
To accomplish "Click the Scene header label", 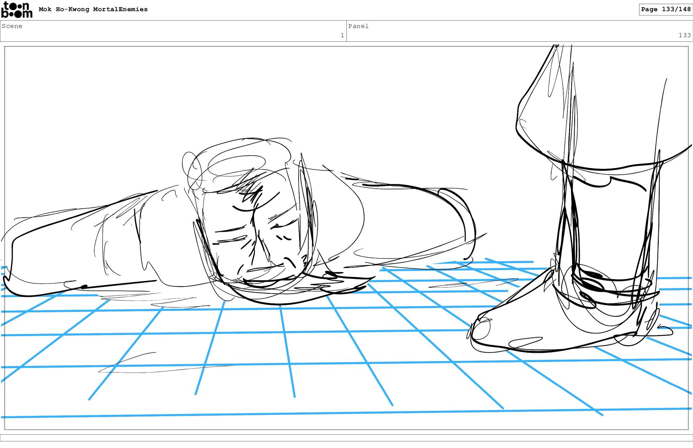I will [12, 26].
